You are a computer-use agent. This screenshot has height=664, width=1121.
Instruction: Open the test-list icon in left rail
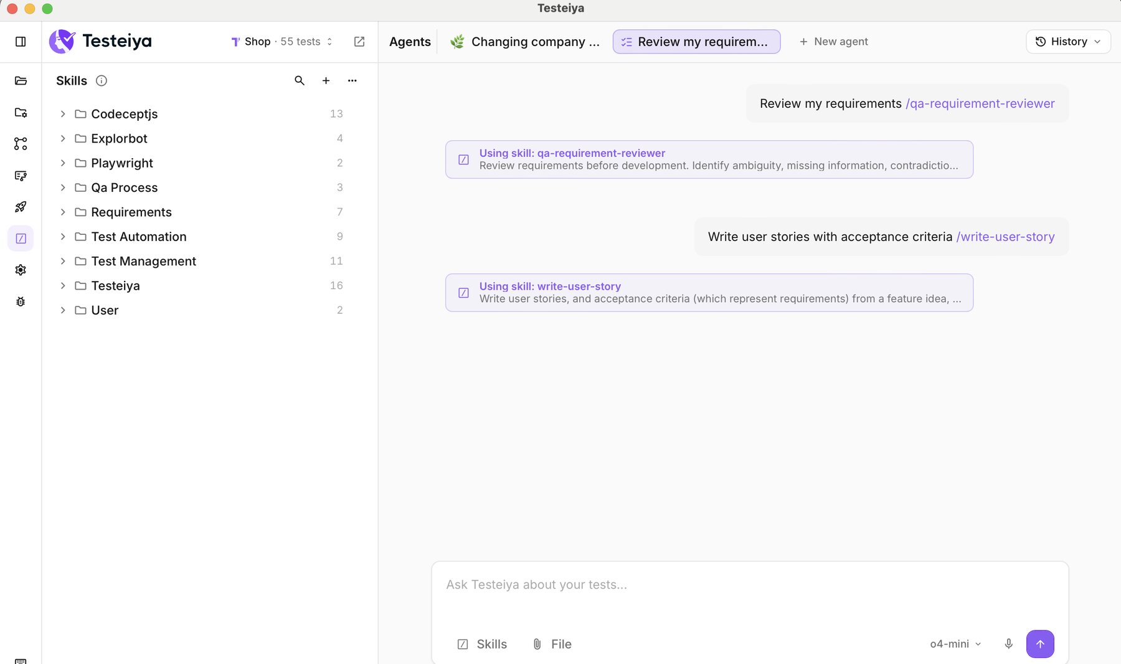pos(21,176)
